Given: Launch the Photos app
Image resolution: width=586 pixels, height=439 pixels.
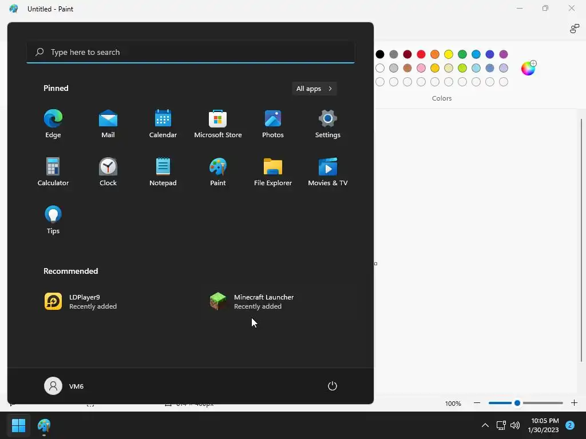Looking at the screenshot, I should tap(273, 124).
